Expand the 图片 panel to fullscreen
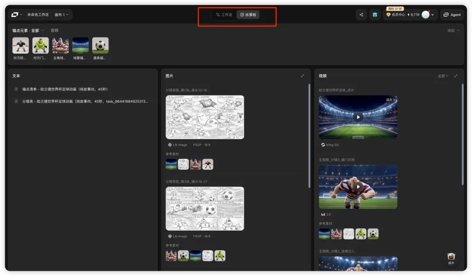The width and height of the screenshot is (472, 276). point(302,76)
